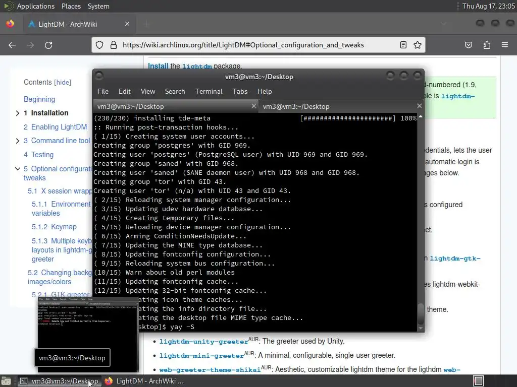Open the Pocket save icon
The height and width of the screenshot is (387, 517).
pyautogui.click(x=469, y=45)
